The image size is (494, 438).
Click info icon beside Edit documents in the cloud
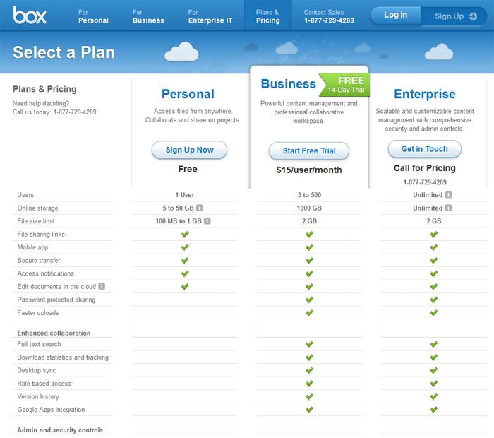point(102,287)
